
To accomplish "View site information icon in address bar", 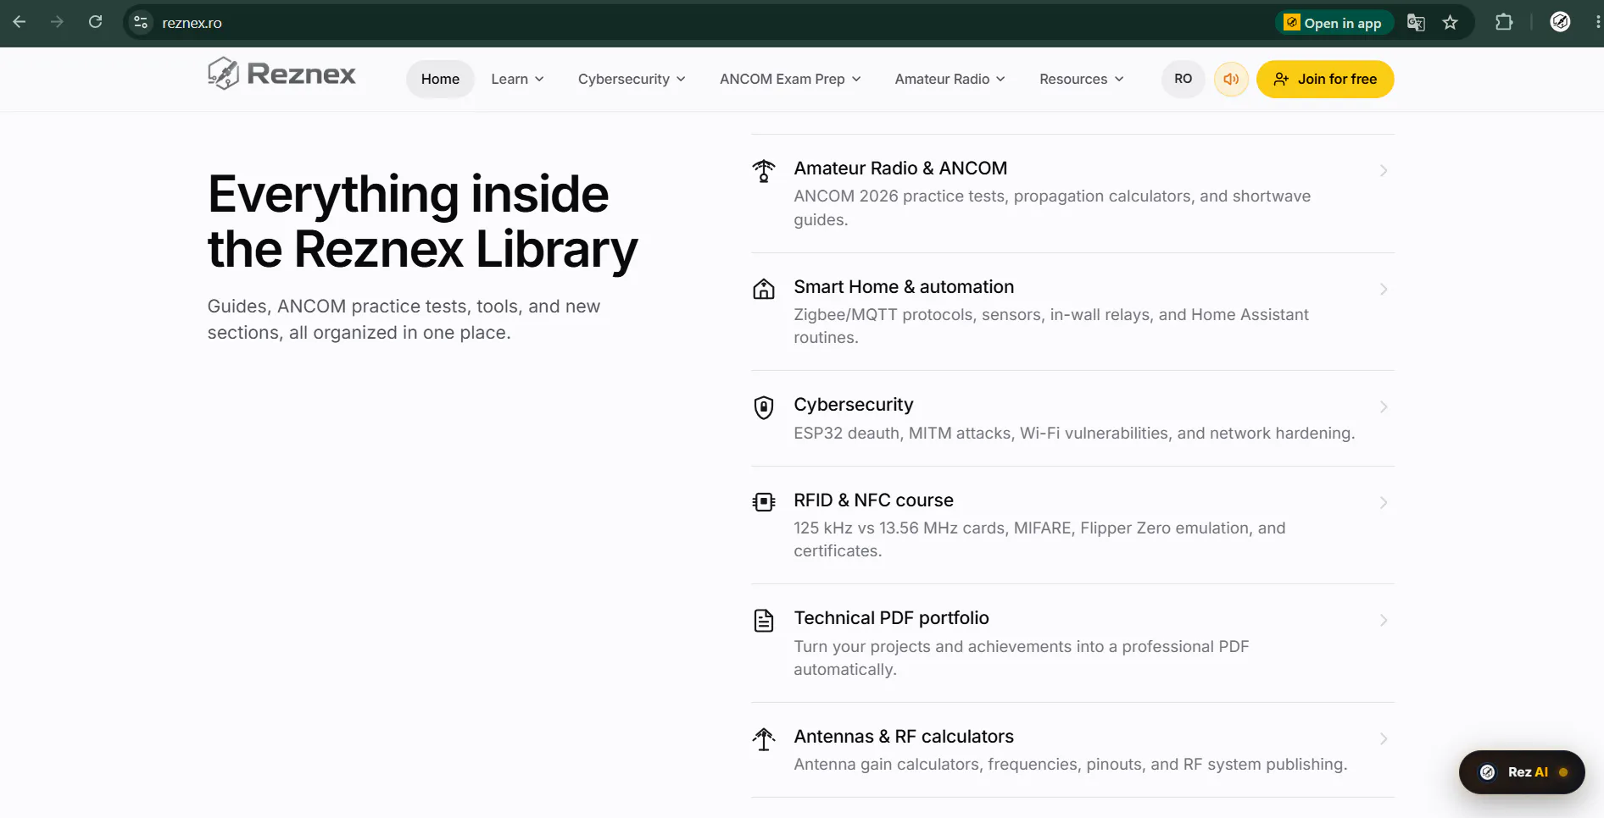I will 142,23.
